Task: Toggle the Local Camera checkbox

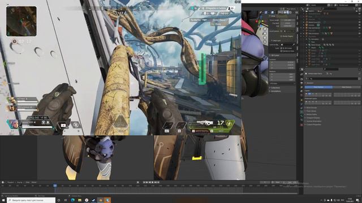Action: [281, 31]
